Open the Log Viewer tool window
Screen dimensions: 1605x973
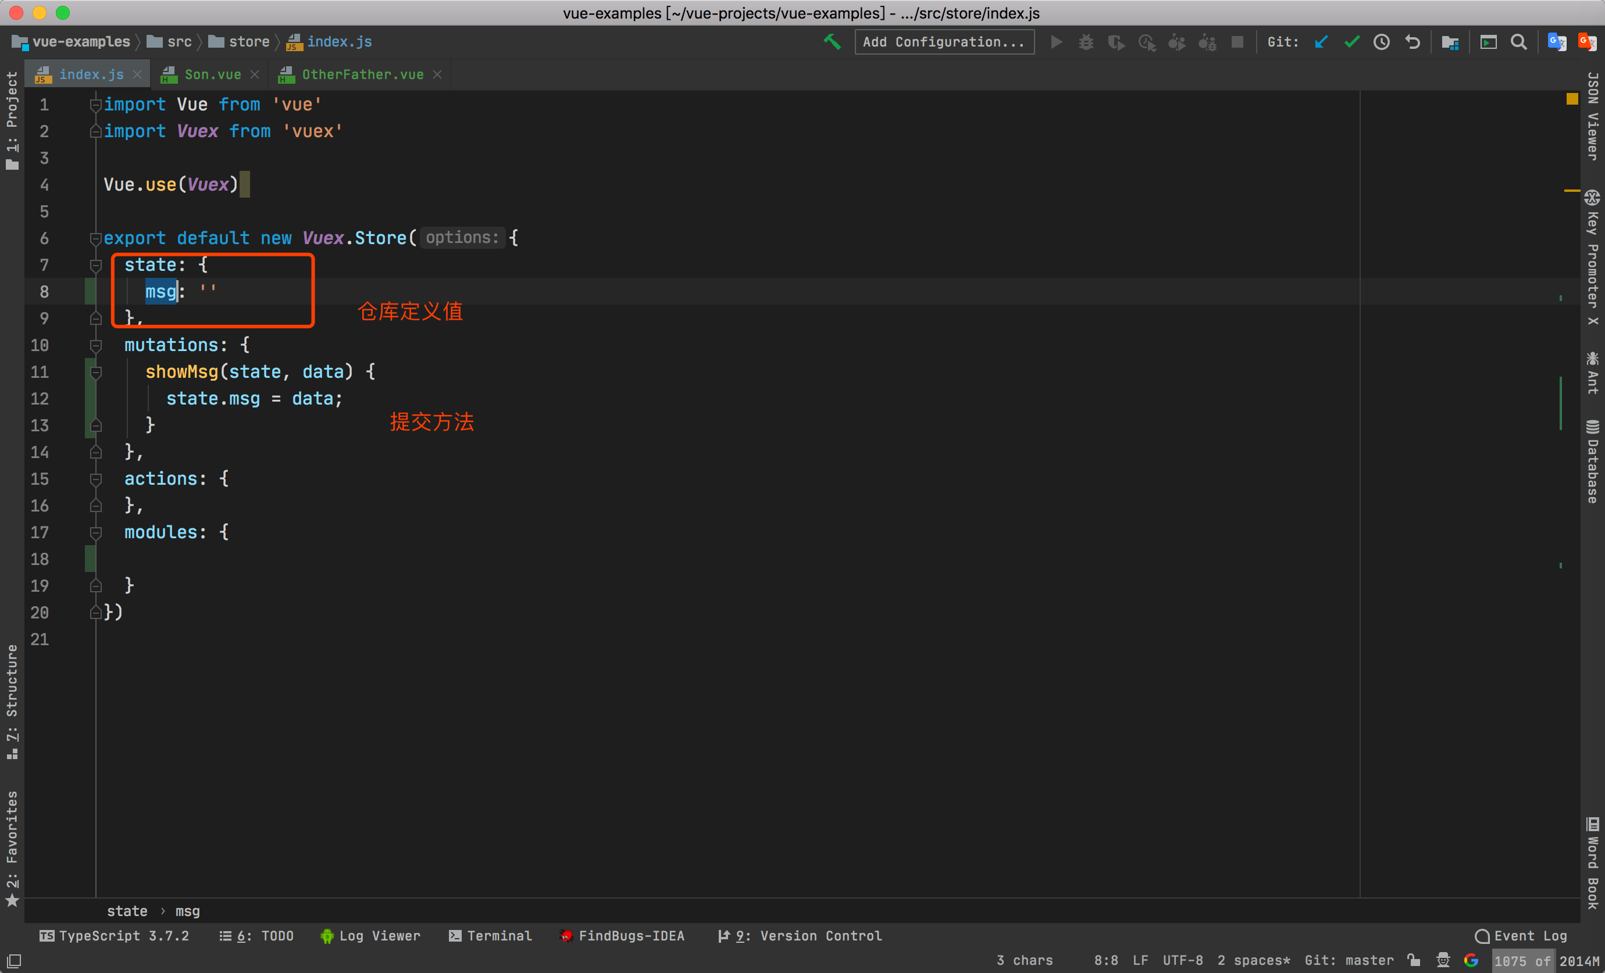pyautogui.click(x=370, y=936)
